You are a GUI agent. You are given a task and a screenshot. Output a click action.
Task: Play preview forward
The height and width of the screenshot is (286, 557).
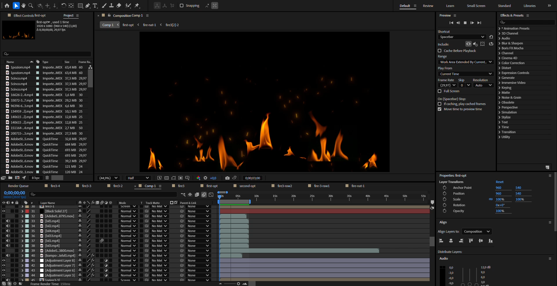click(x=472, y=23)
